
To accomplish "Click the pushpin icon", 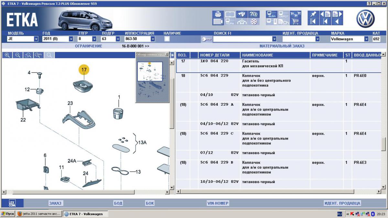I will click(313, 14).
